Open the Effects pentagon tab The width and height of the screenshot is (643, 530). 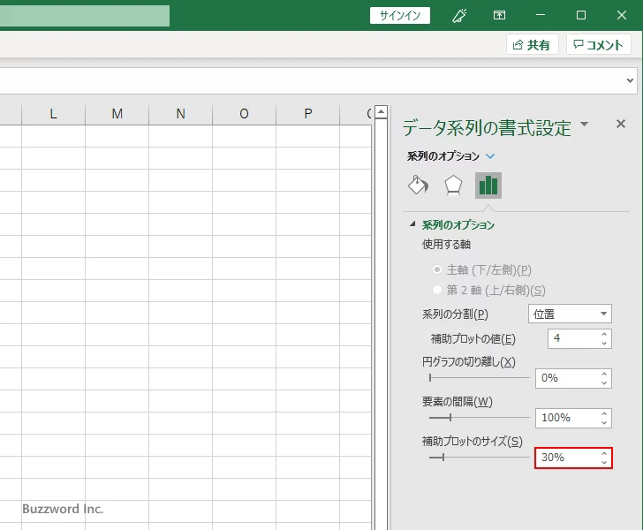pyautogui.click(x=453, y=185)
